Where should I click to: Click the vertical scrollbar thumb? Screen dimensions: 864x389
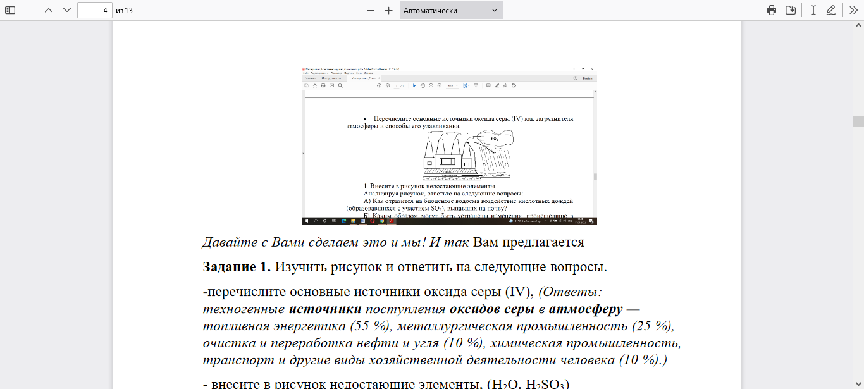pos(858,121)
